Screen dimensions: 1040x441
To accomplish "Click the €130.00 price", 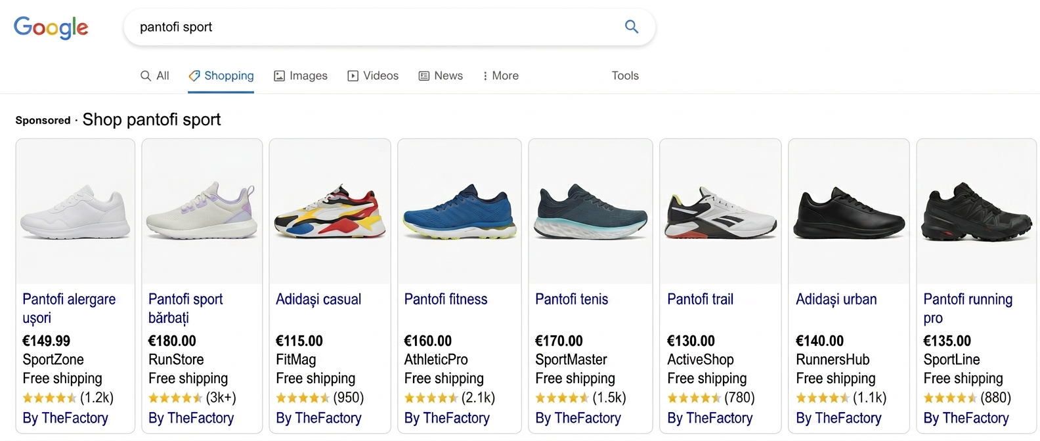I will pyautogui.click(x=691, y=341).
